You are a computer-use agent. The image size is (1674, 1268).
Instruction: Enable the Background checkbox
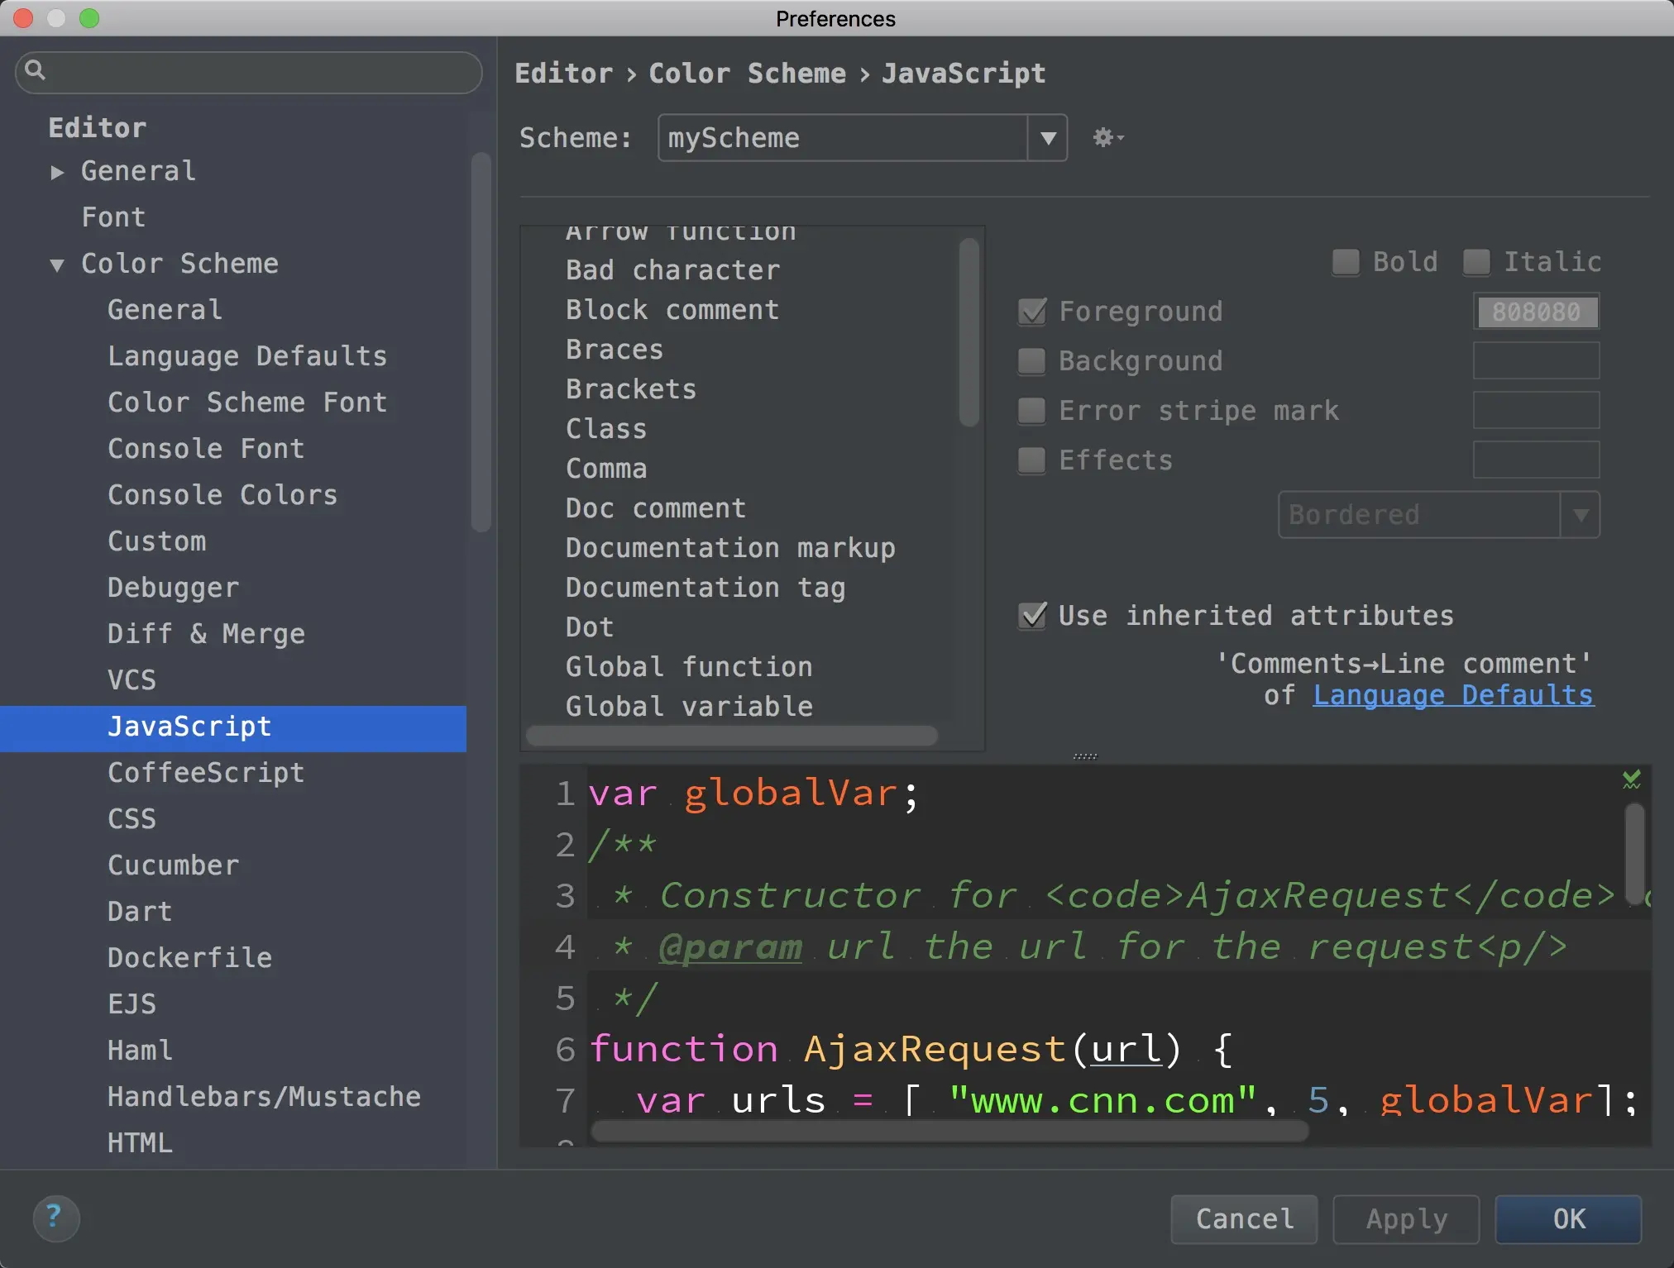1031,361
